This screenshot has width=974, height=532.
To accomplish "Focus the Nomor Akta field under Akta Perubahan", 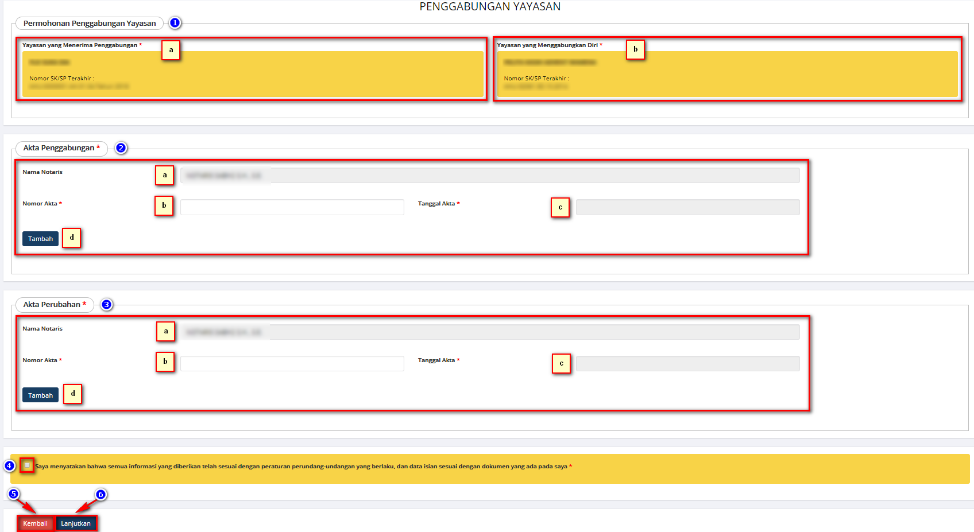I will [x=292, y=364].
